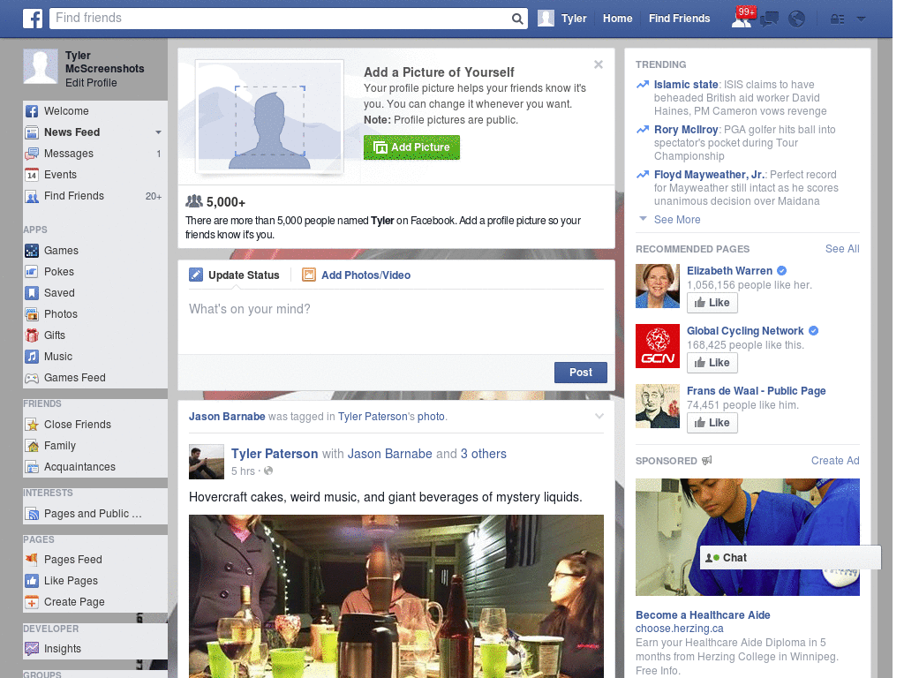Click the sponsored healthcare aide image

pyautogui.click(x=747, y=537)
